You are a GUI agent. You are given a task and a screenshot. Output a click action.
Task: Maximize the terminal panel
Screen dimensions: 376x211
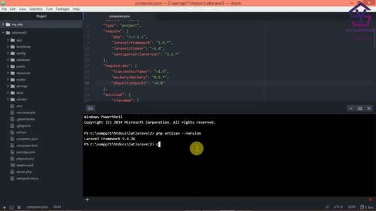coord(360,108)
